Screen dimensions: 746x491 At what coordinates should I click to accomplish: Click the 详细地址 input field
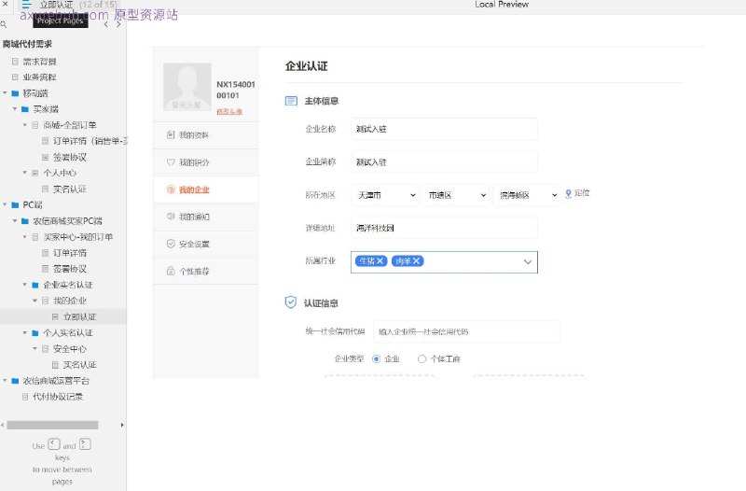click(444, 228)
